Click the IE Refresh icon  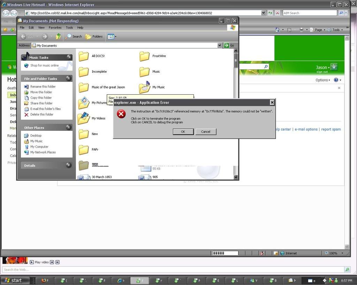(x=270, y=13)
